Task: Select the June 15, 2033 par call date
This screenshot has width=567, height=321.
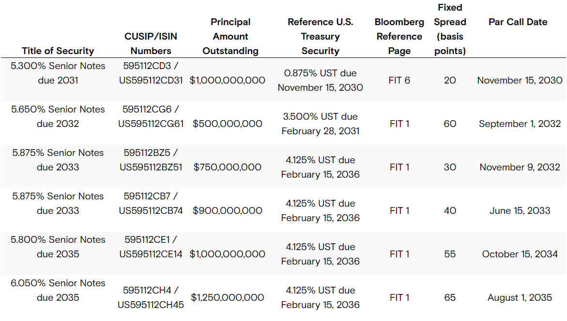Action: (x=520, y=210)
